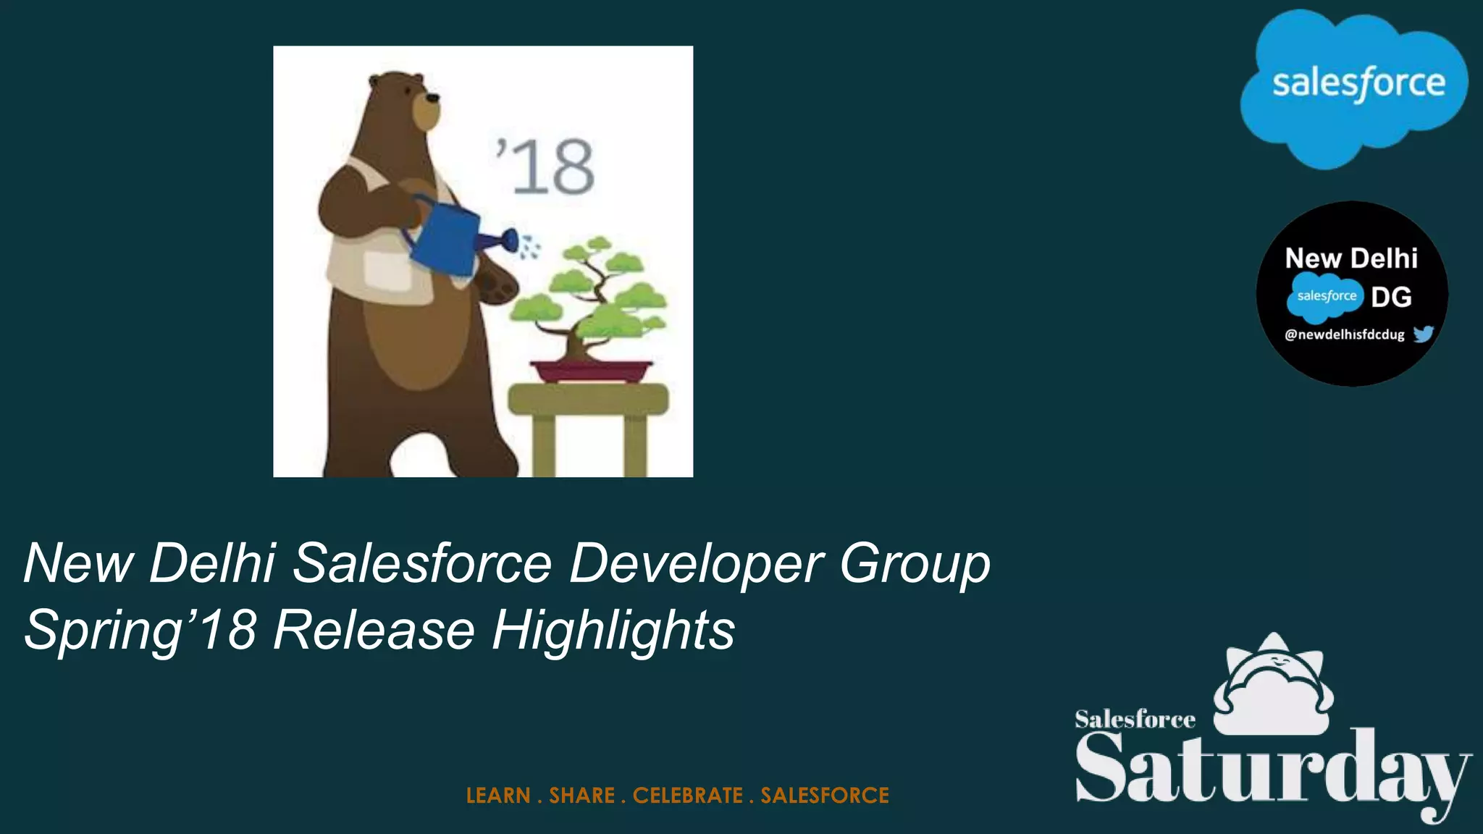Click the orange SALESFORCE tagline word
This screenshot has height=834, width=1483.
(825, 796)
